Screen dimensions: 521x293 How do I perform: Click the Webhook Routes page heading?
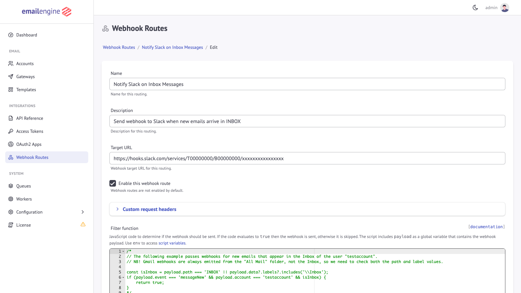[x=140, y=28]
